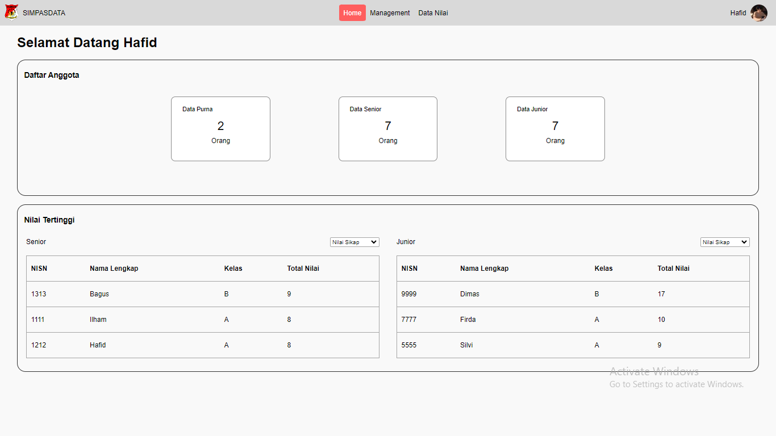Select the Dimas row in Junior table
Screen dimensions: 776x436
click(470, 294)
